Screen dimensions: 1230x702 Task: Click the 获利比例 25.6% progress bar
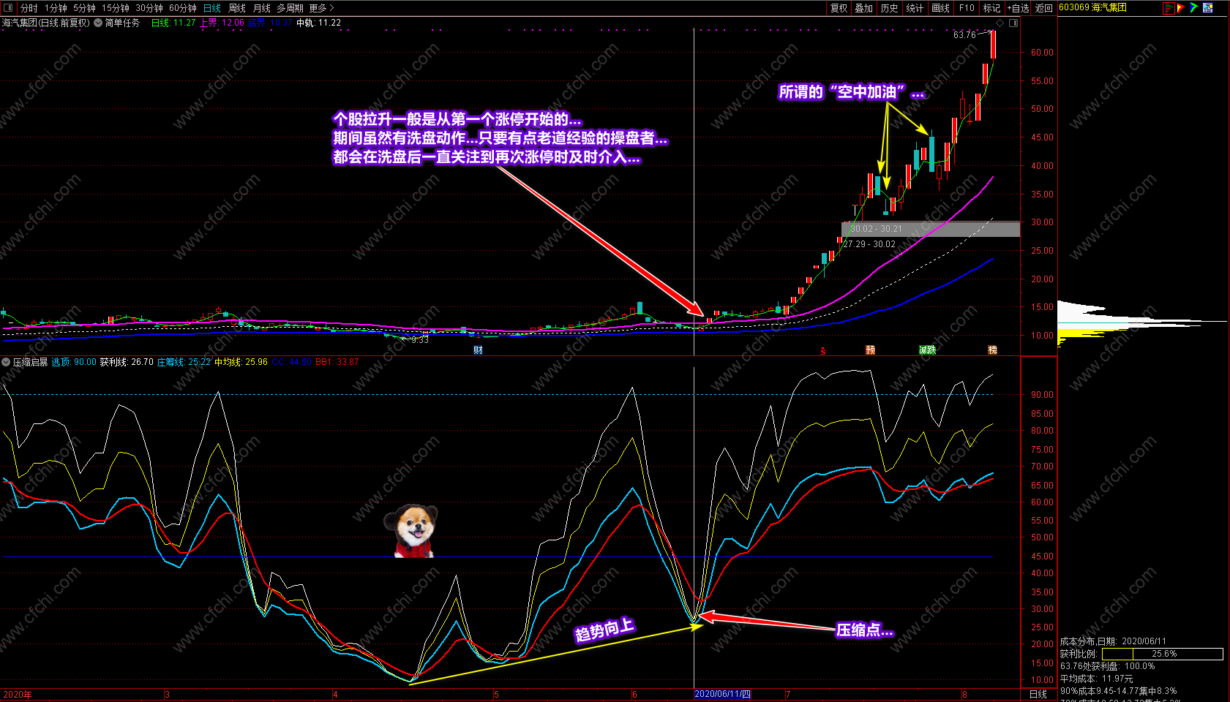[1162, 654]
